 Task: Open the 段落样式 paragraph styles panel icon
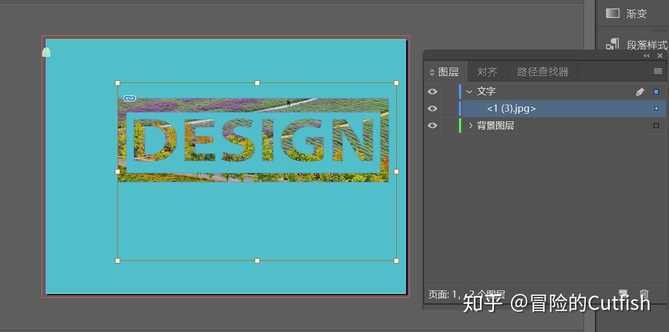pyautogui.click(x=613, y=44)
